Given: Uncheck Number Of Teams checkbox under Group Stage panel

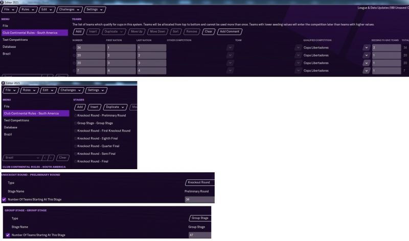Looking at the screenshot, I should click(x=7, y=235).
